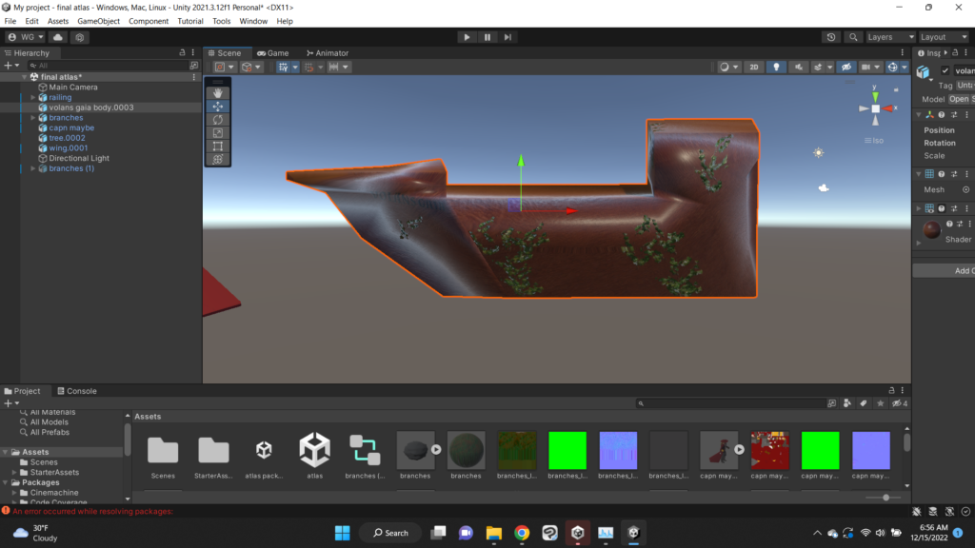Open the File menu
The height and width of the screenshot is (548, 975).
(10, 21)
